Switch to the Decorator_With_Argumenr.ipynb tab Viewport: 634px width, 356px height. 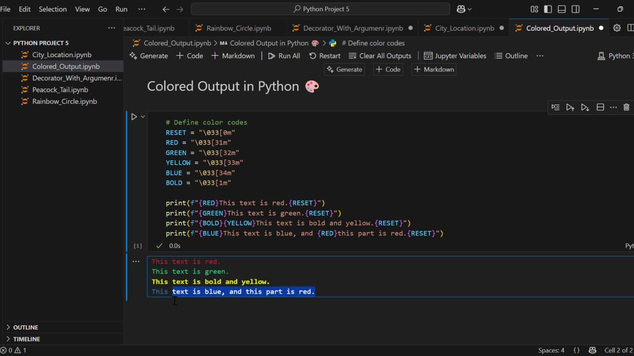point(353,28)
